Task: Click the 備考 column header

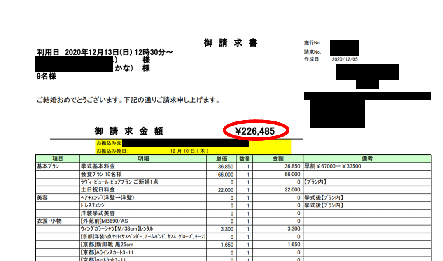Action: pyautogui.click(x=367, y=158)
